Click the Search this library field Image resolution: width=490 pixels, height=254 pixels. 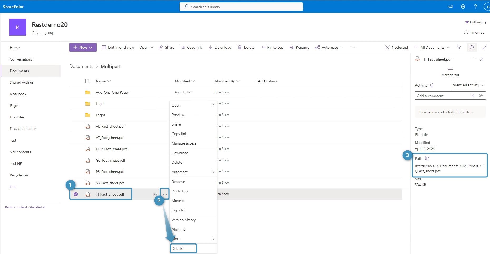(241, 7)
